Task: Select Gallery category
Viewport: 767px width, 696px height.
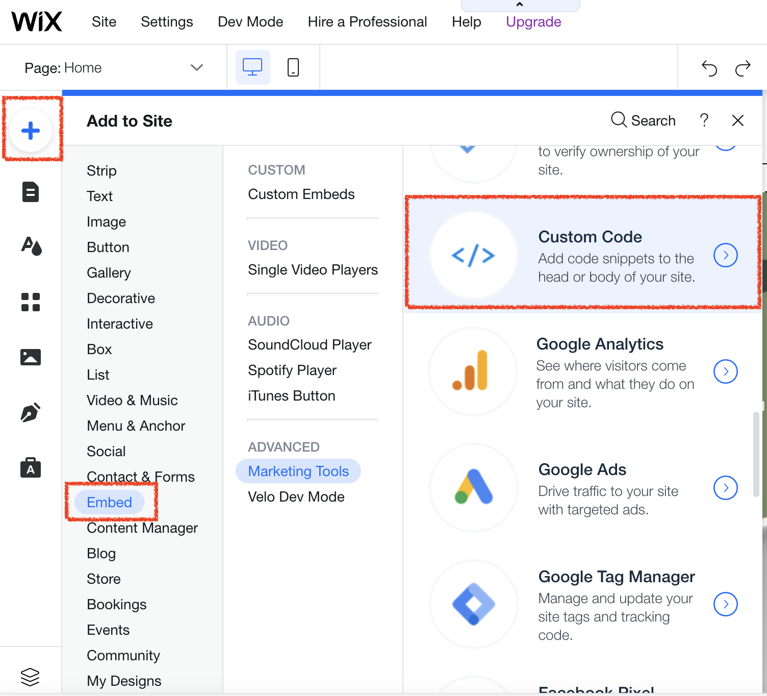Action: [x=109, y=272]
